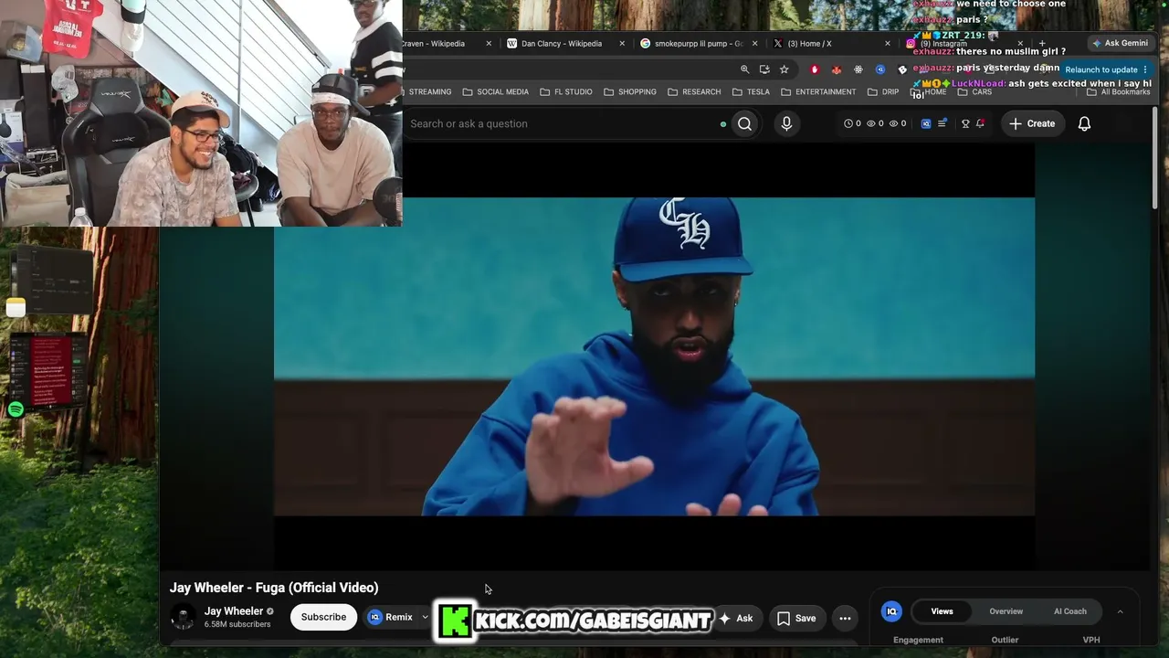Click the red shield extension icon
The width and height of the screenshot is (1169, 658).
815,69
